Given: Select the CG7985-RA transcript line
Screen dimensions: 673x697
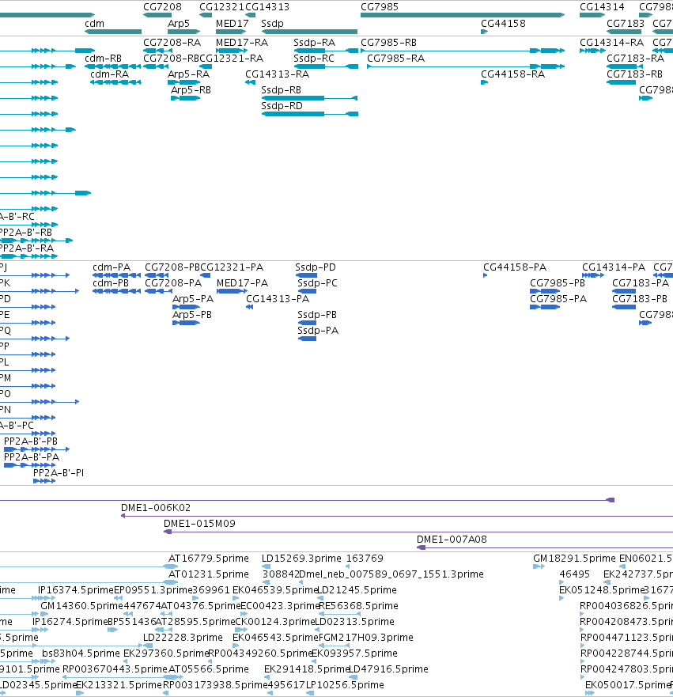Looking at the screenshot, I should 466,66.
